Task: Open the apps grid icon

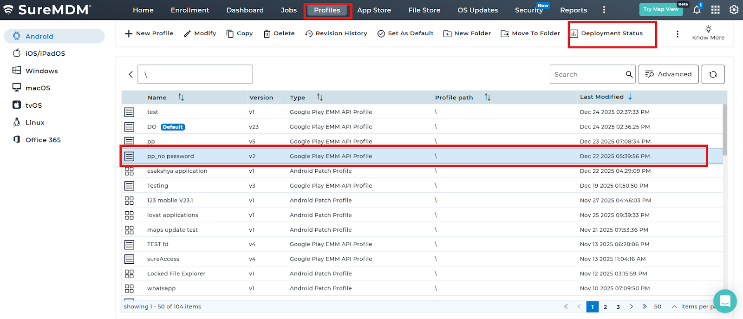Action: tap(715, 10)
